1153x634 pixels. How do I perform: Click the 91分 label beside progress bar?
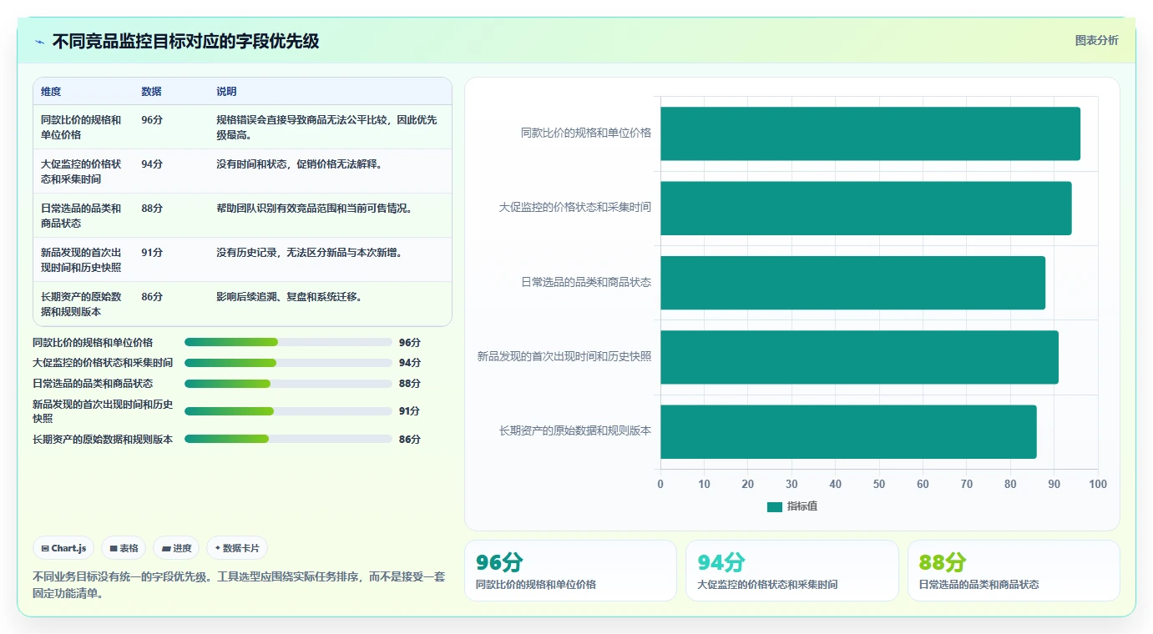410,411
